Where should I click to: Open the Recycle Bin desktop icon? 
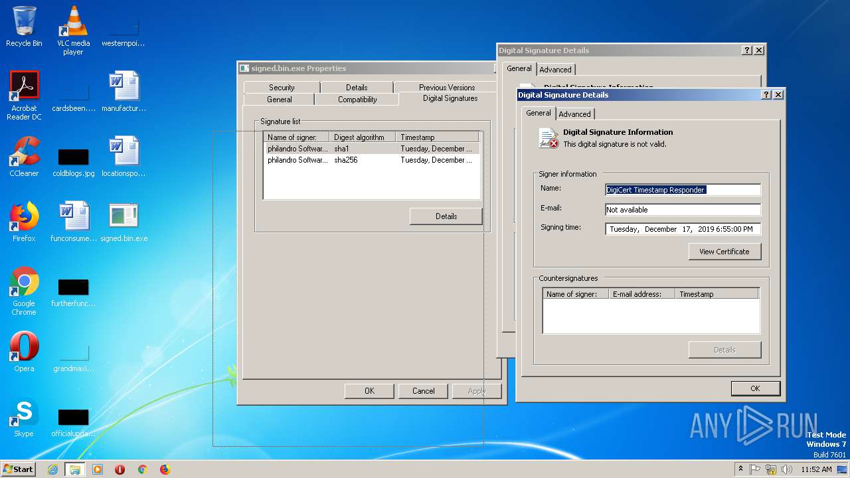[x=24, y=27]
